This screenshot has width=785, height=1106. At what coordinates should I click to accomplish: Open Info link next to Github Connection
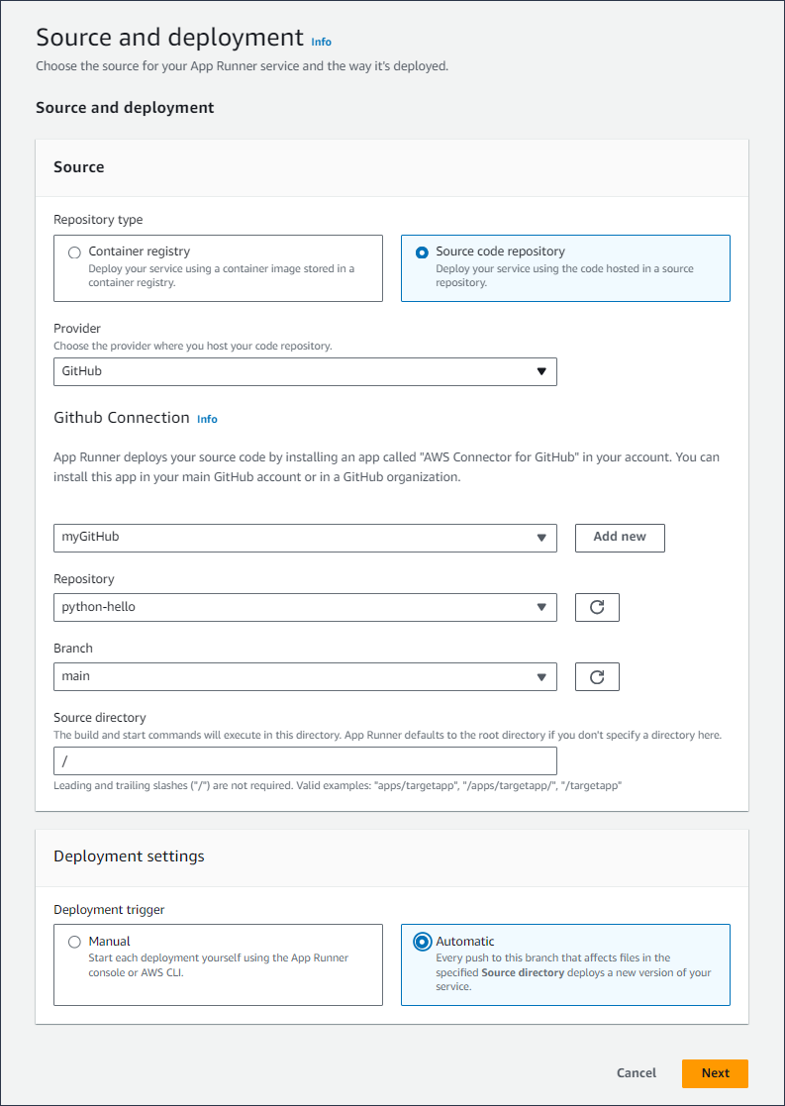tap(207, 419)
